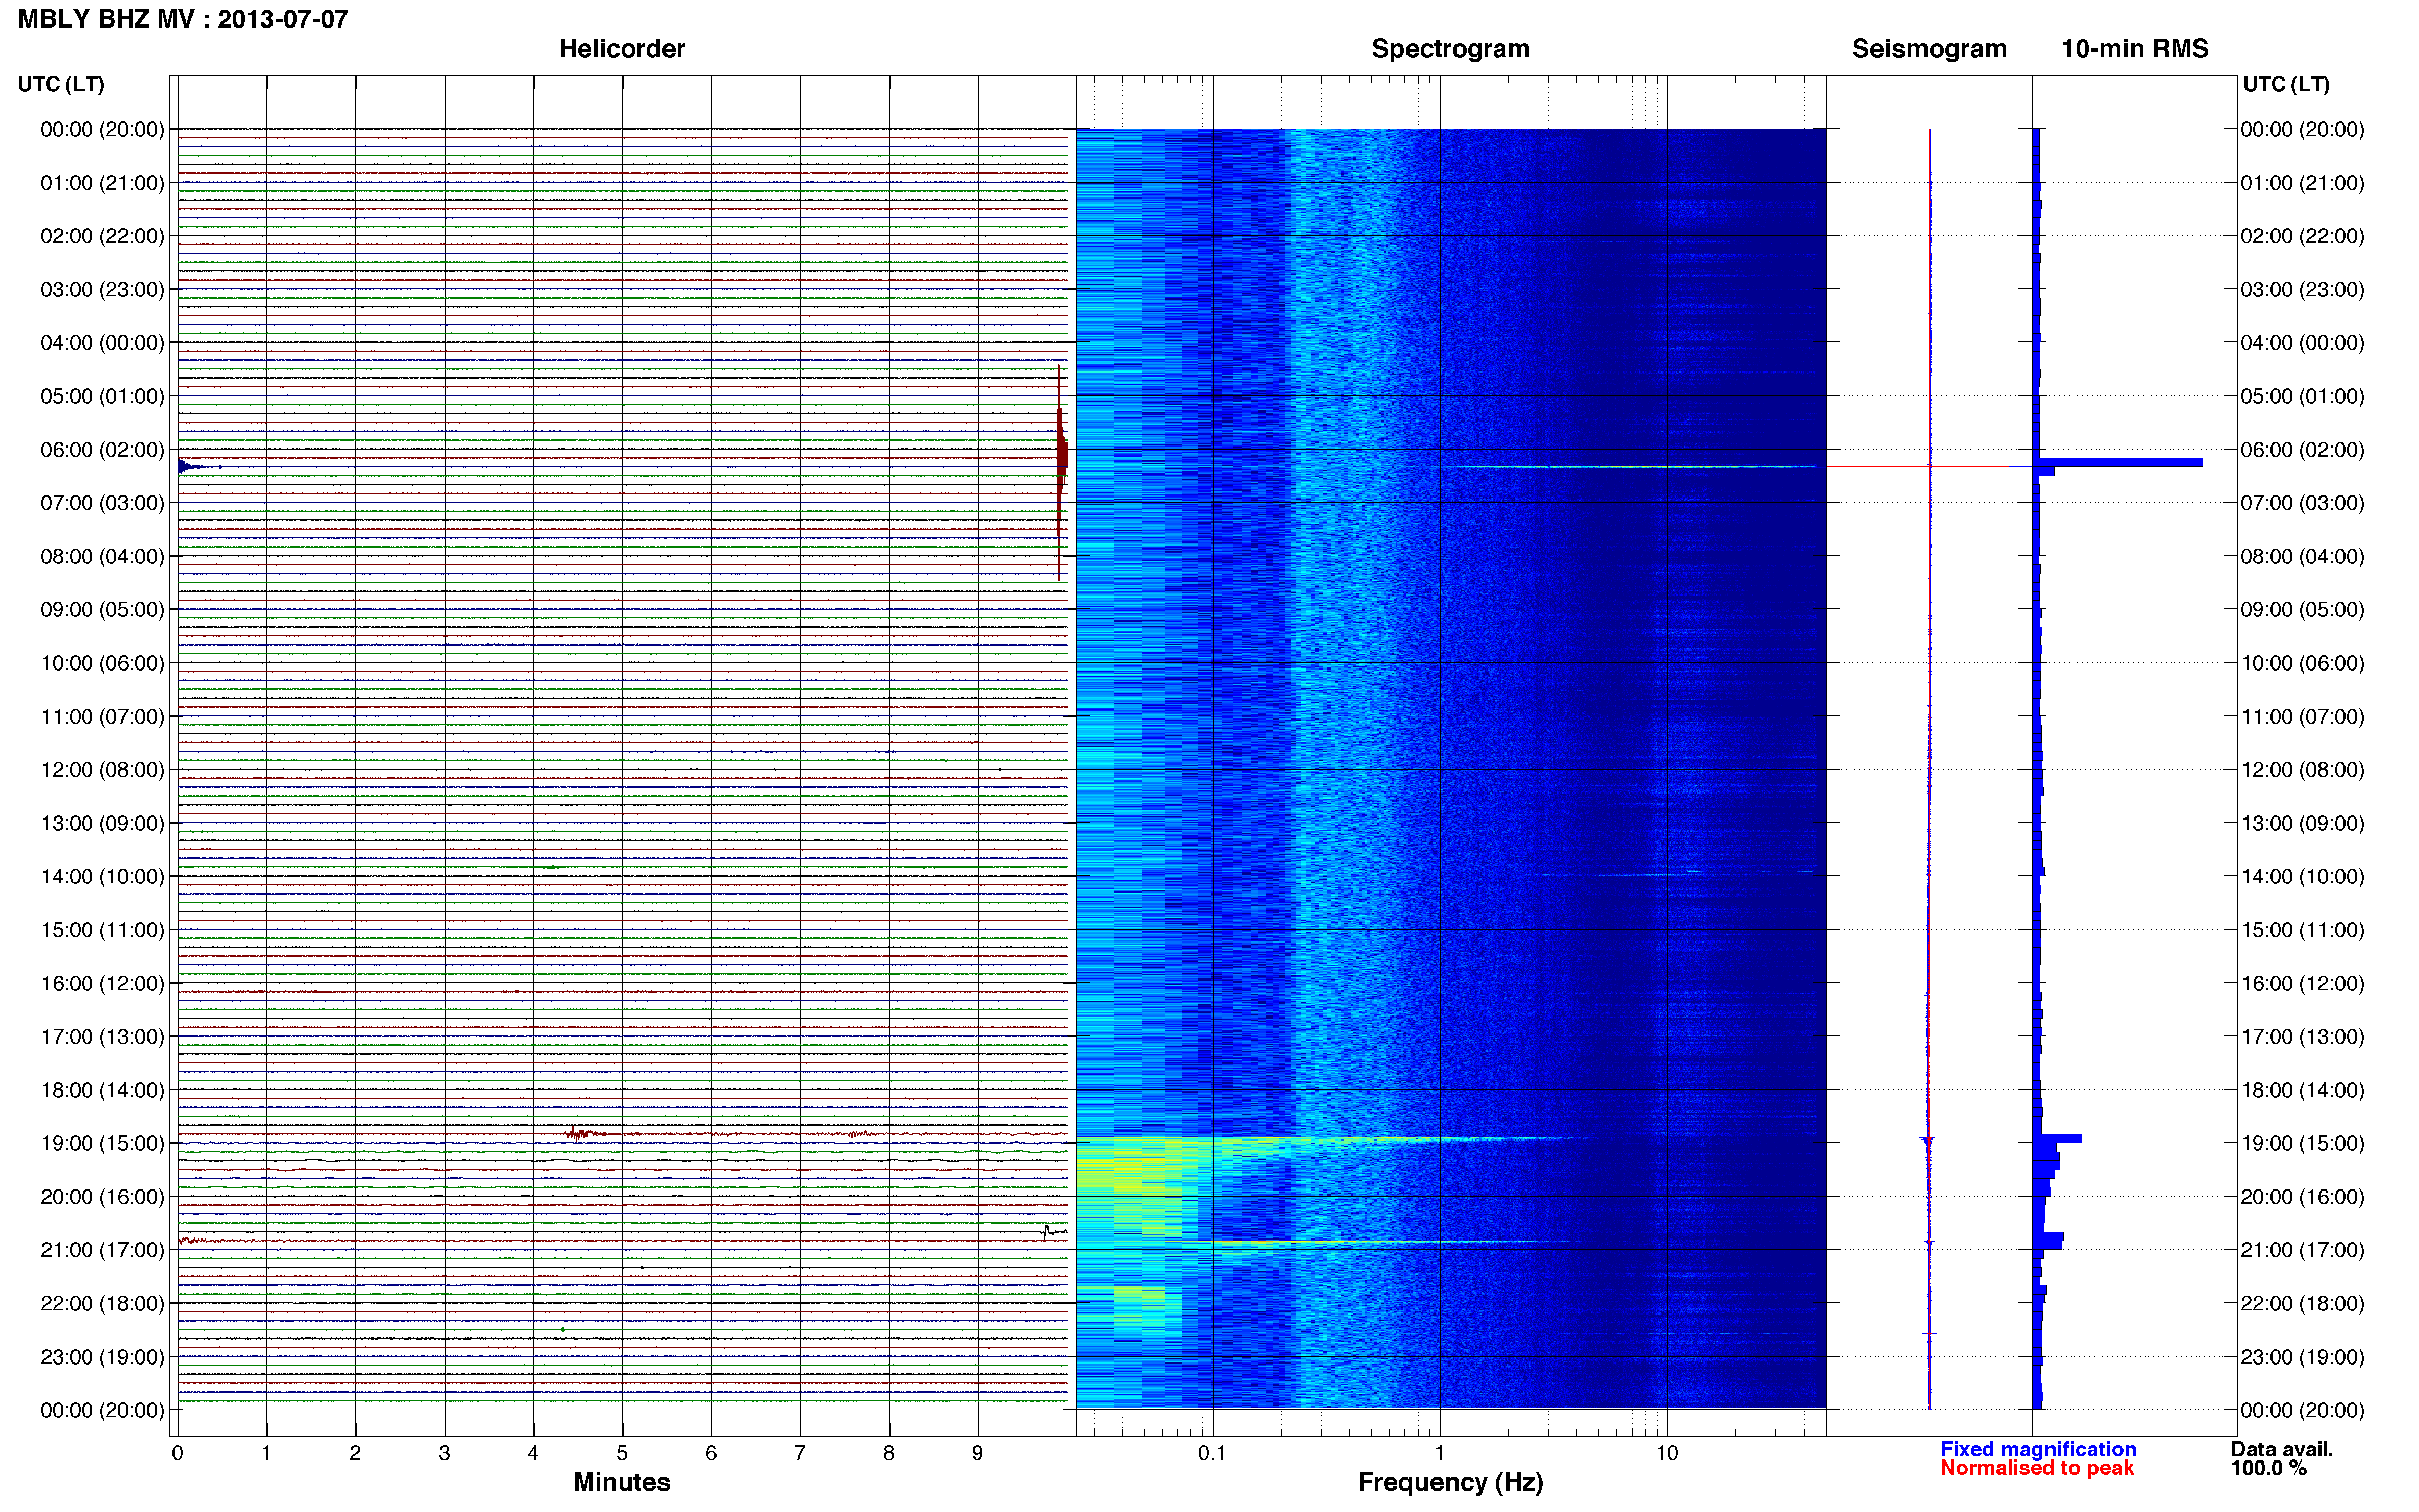The width and height of the screenshot is (2419, 1512).
Task: Click the small black blip at the end of the trace above 21:00
Action: (1052, 1231)
